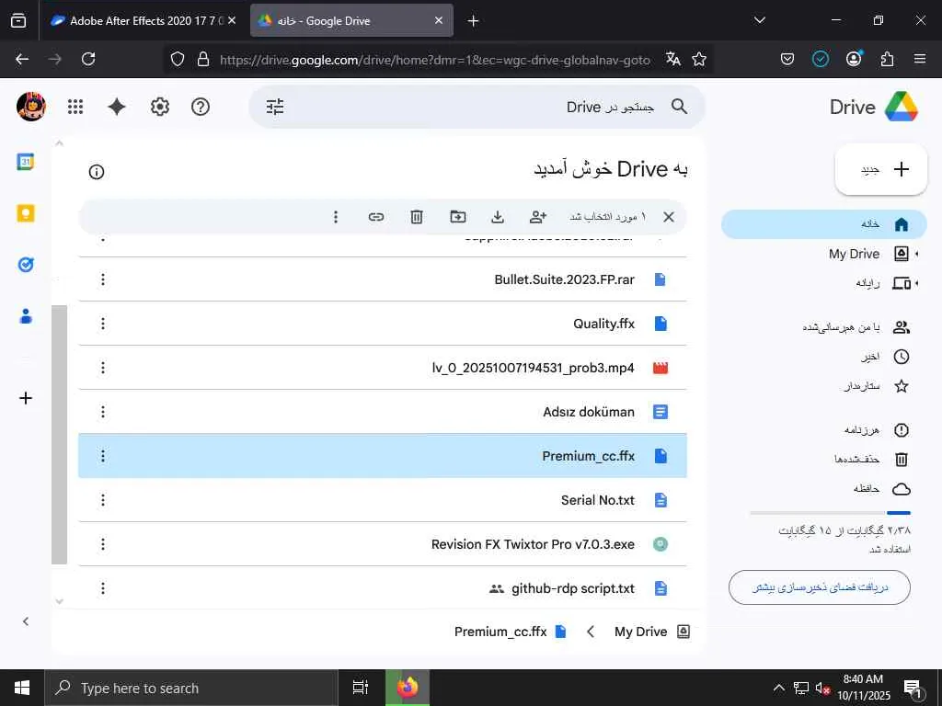Image resolution: width=942 pixels, height=706 pixels.
Task: Open My Drive breadcrumb link
Action: click(x=652, y=632)
